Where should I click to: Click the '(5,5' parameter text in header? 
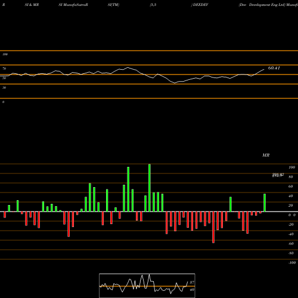coord(153,5)
